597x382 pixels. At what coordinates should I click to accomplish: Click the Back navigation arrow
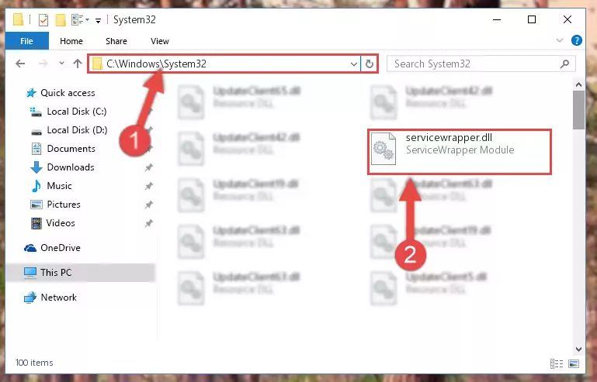(x=20, y=64)
